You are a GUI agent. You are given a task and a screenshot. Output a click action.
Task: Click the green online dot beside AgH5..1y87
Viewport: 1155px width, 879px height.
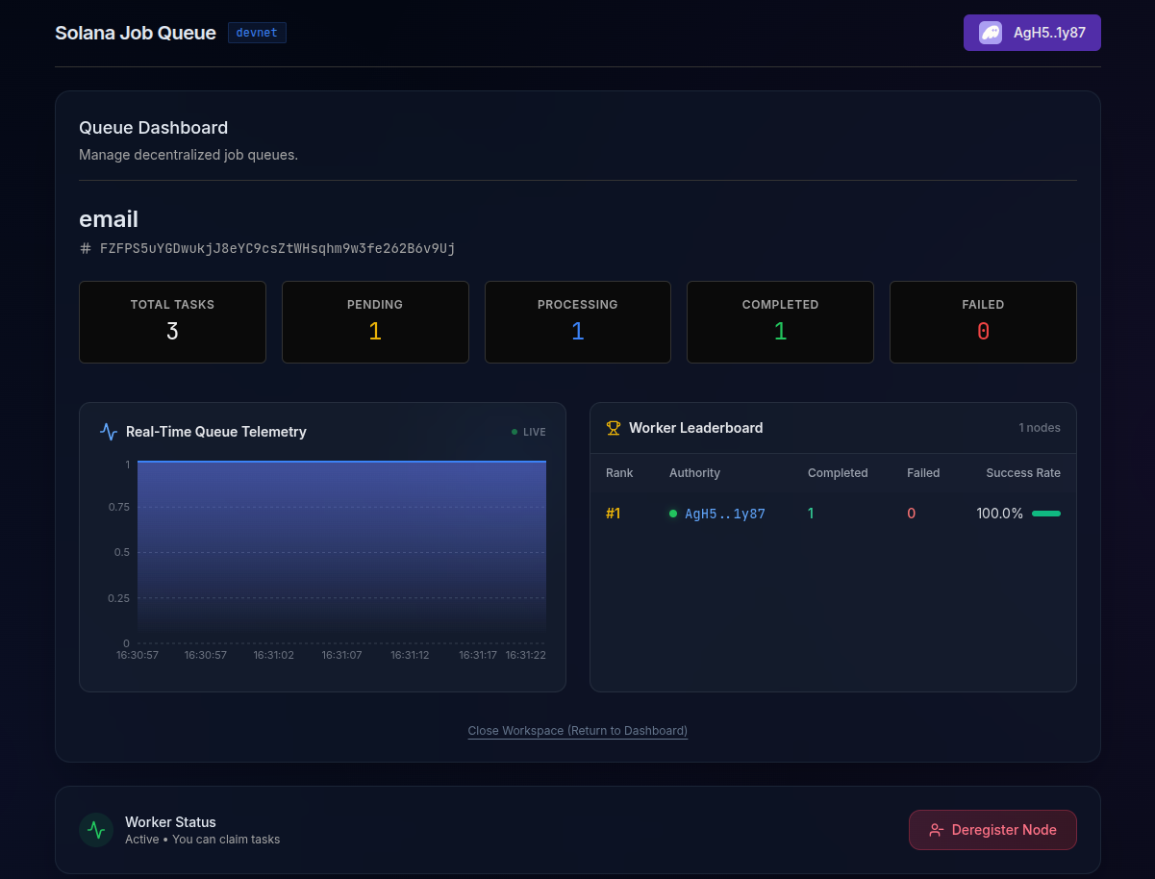(673, 514)
